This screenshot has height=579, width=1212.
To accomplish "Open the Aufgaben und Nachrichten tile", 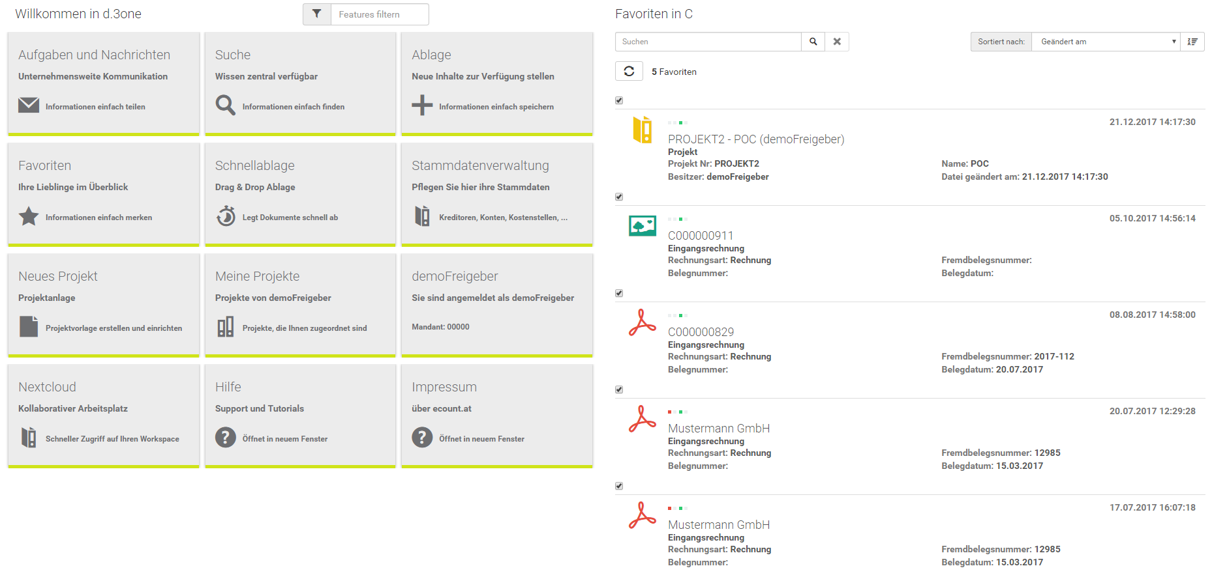I will [104, 83].
